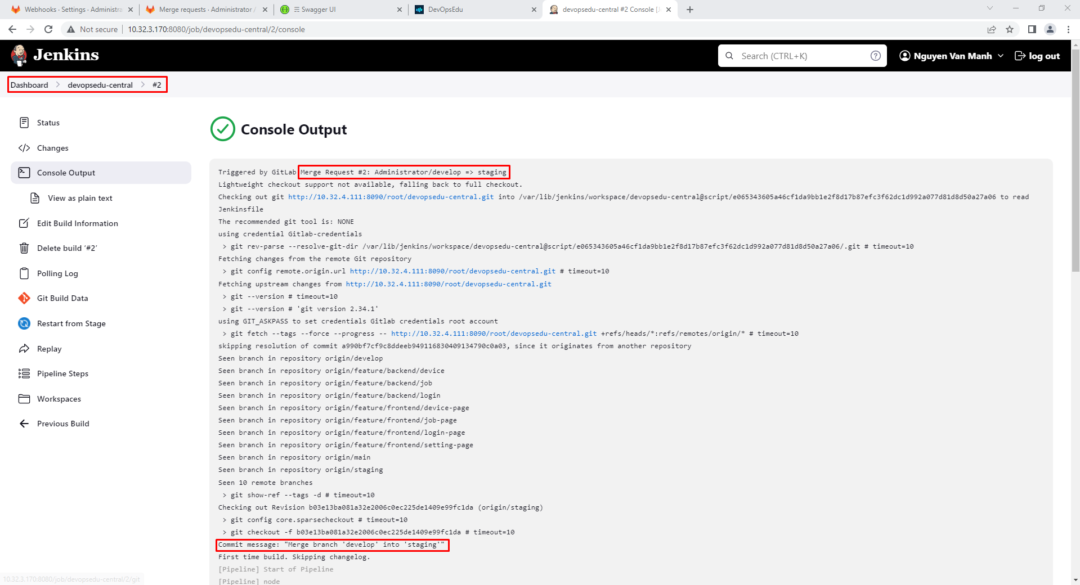Open the Chrome three-dot menu
The height and width of the screenshot is (585, 1080).
[x=1068, y=29]
